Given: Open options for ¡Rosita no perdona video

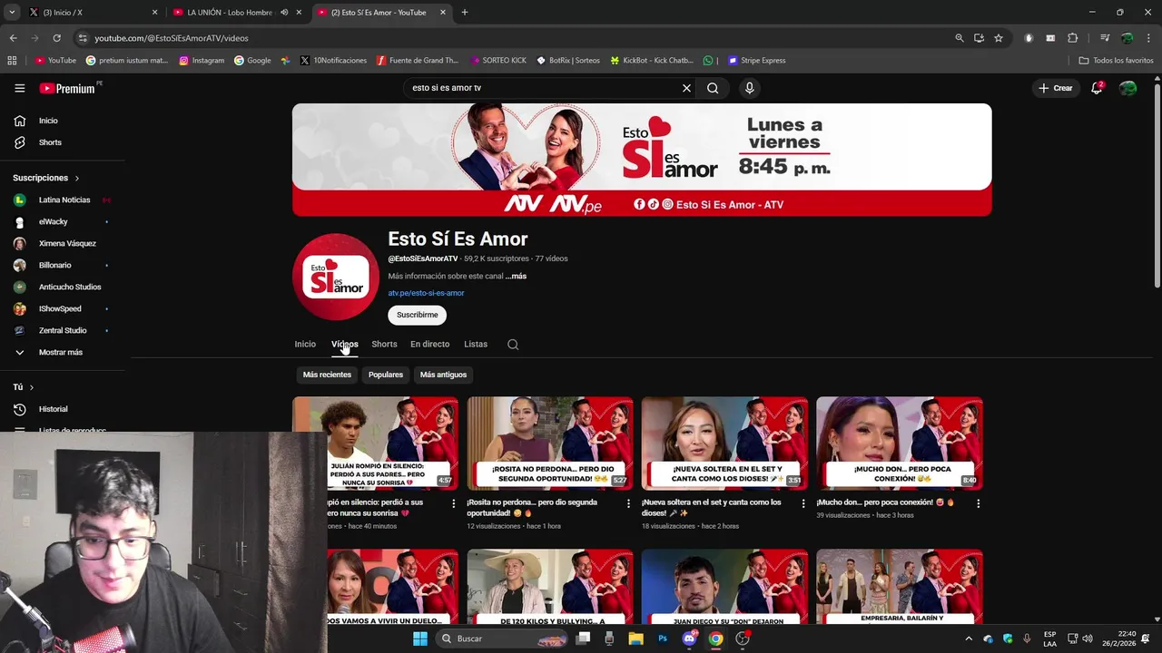Looking at the screenshot, I should (x=628, y=503).
